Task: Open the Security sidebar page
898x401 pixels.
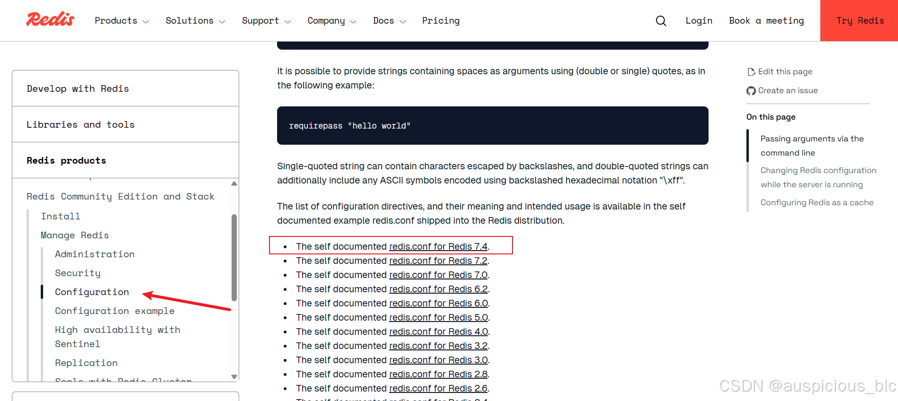Action: (78, 273)
